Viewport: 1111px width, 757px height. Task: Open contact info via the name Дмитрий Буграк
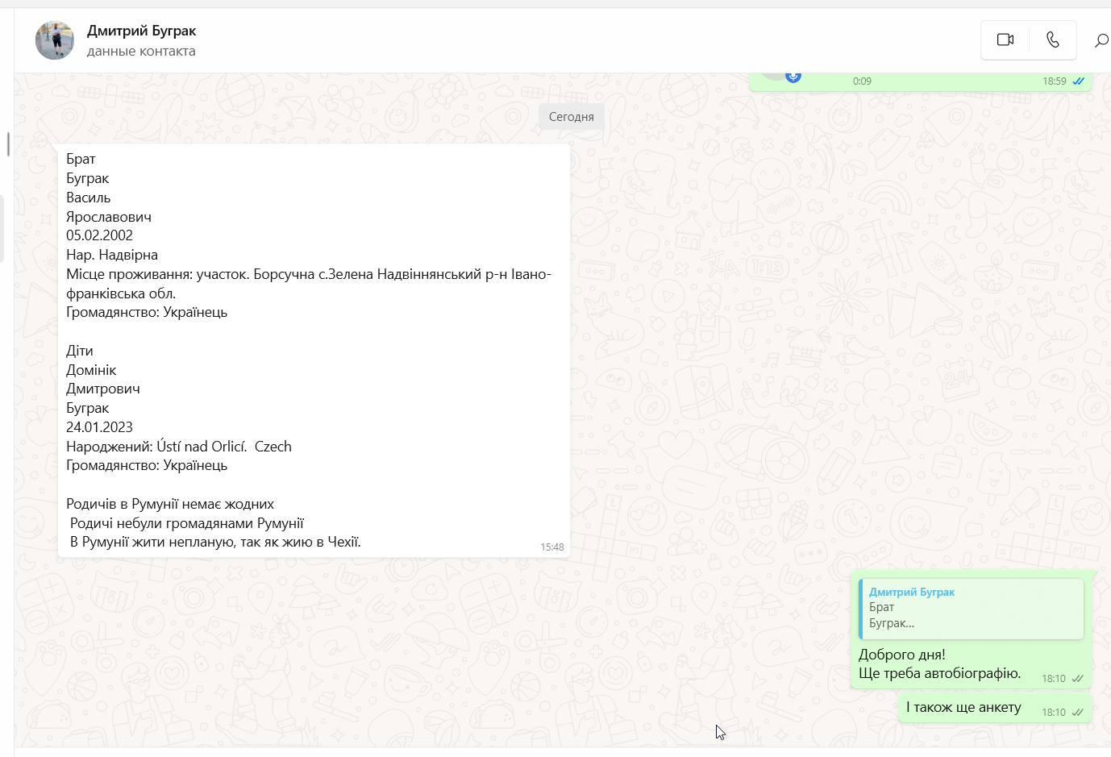tap(142, 31)
